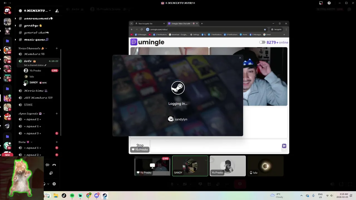
Task: Select the SANDY video tile
Action: point(190,166)
